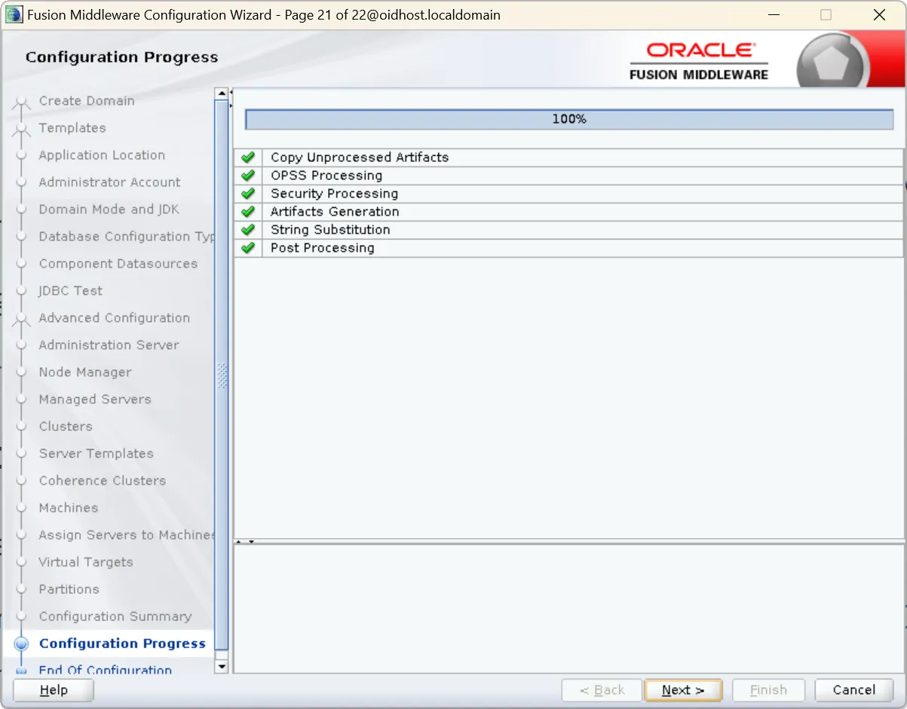This screenshot has width=907, height=709.
Task: Select the Configuration Summary step
Action: point(115,616)
